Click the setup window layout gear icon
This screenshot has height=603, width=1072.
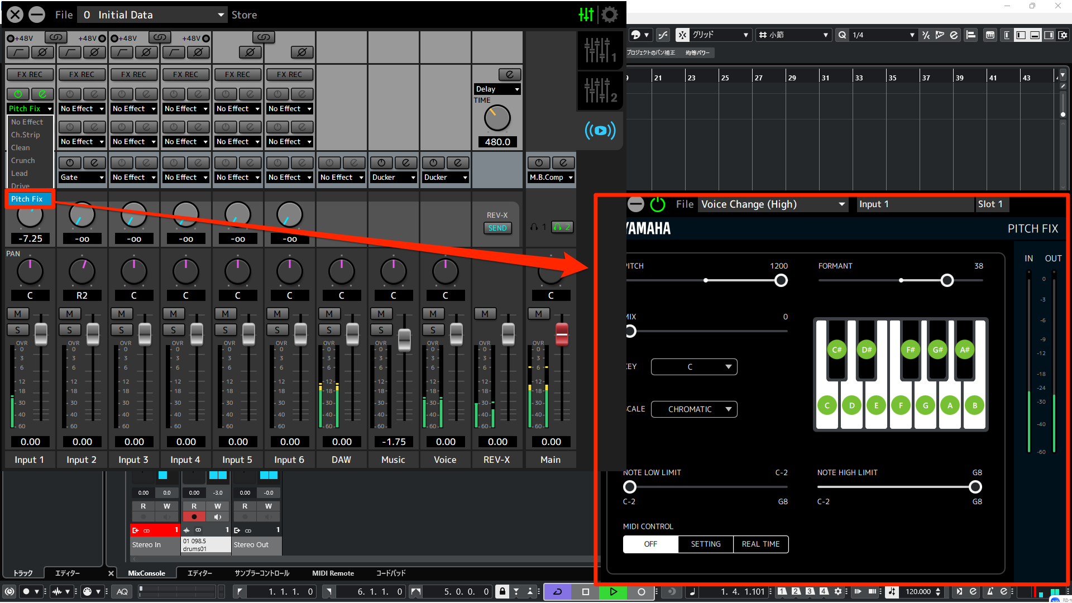point(1063,35)
